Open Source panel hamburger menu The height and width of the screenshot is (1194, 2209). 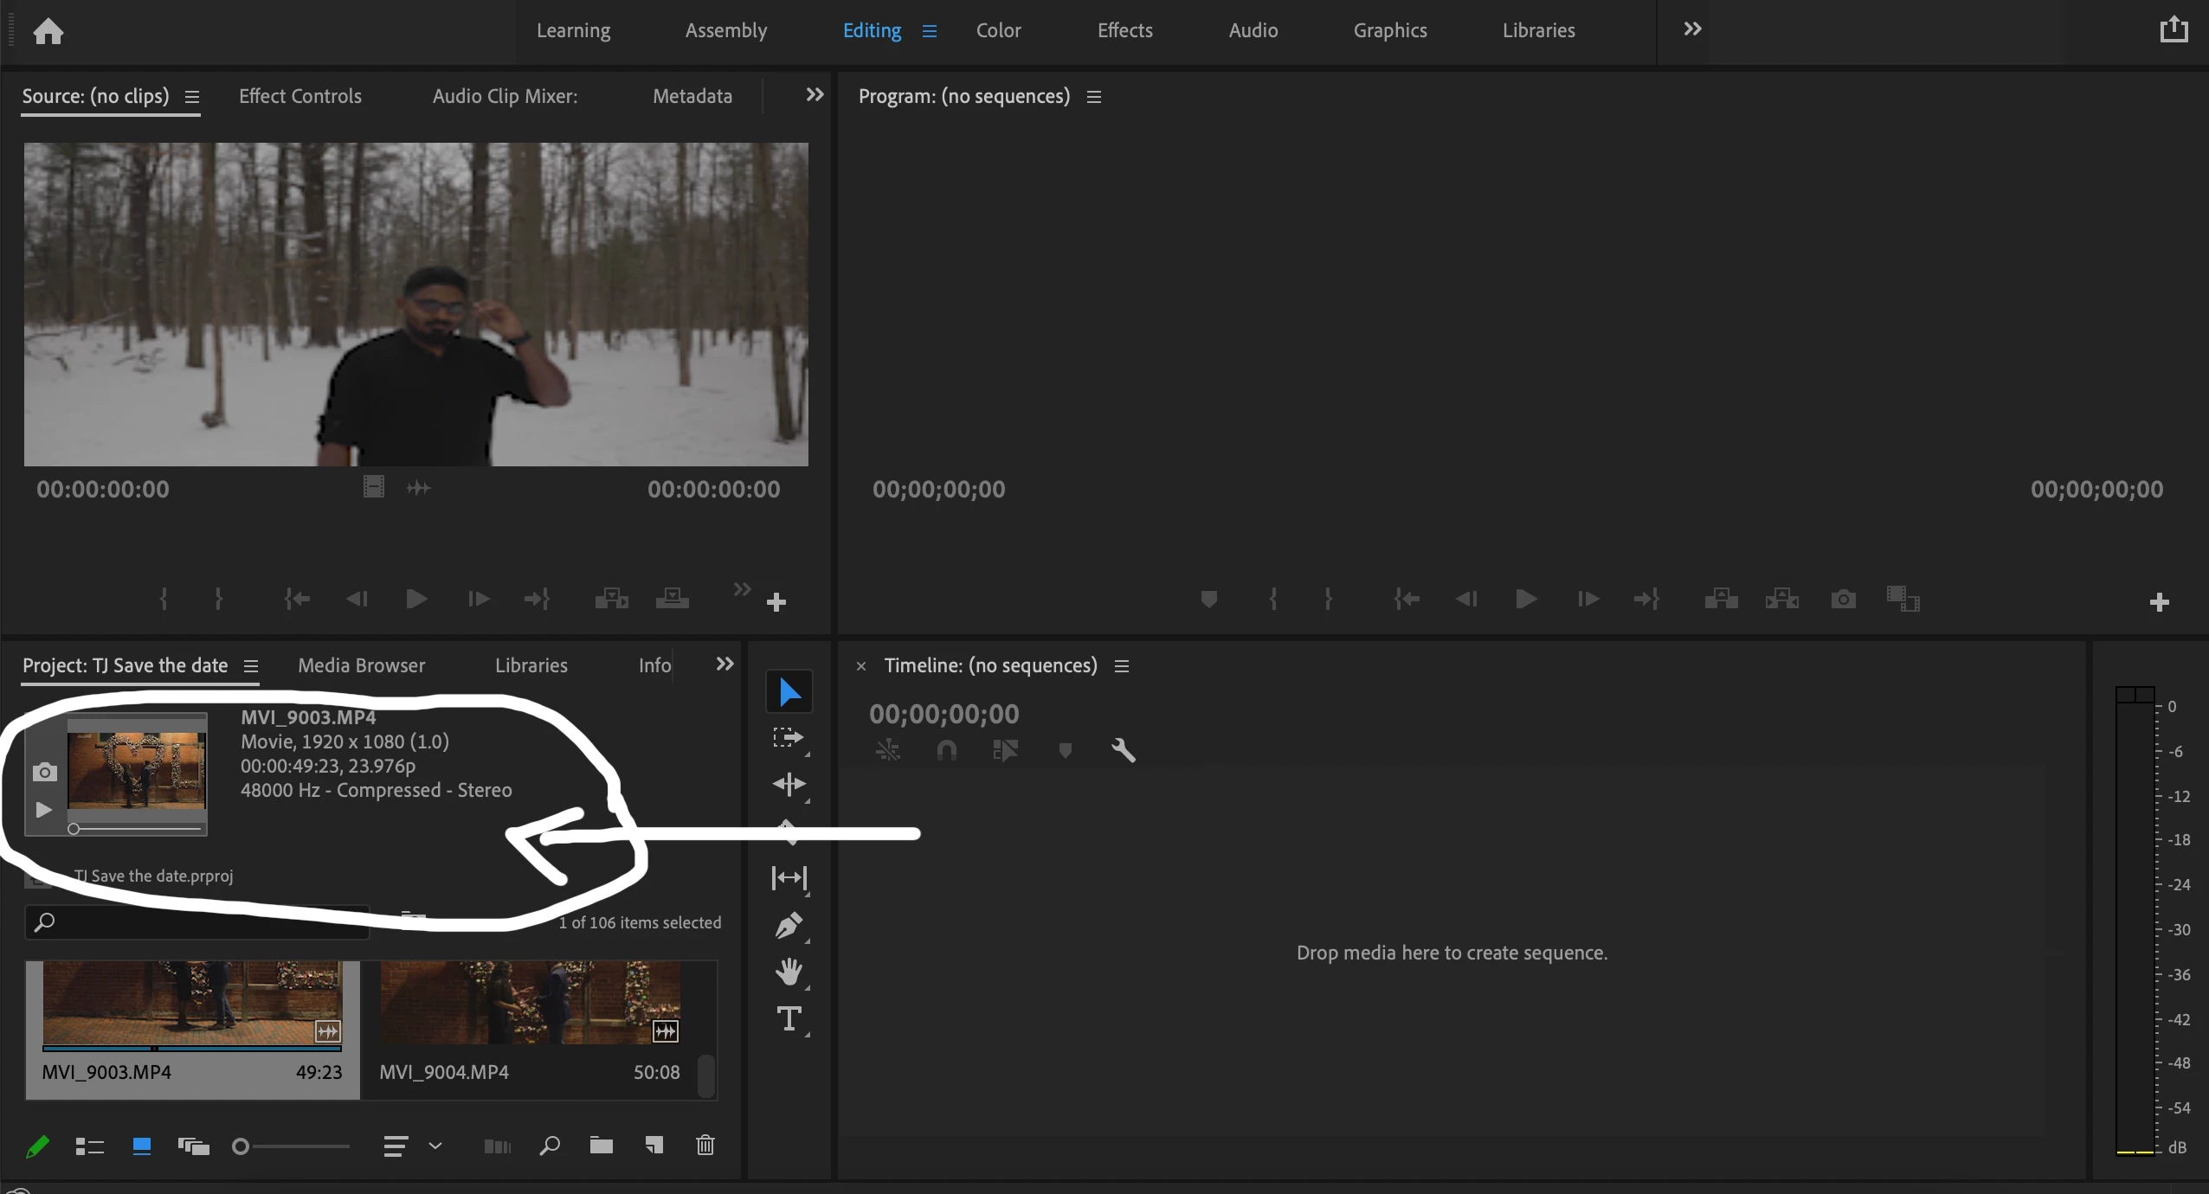[x=192, y=97]
